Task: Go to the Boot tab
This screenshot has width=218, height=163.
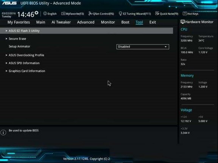Action: (125, 22)
